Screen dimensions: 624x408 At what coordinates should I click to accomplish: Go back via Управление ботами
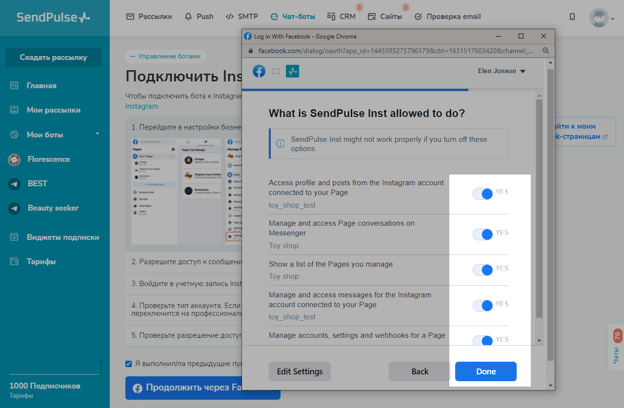[165, 56]
